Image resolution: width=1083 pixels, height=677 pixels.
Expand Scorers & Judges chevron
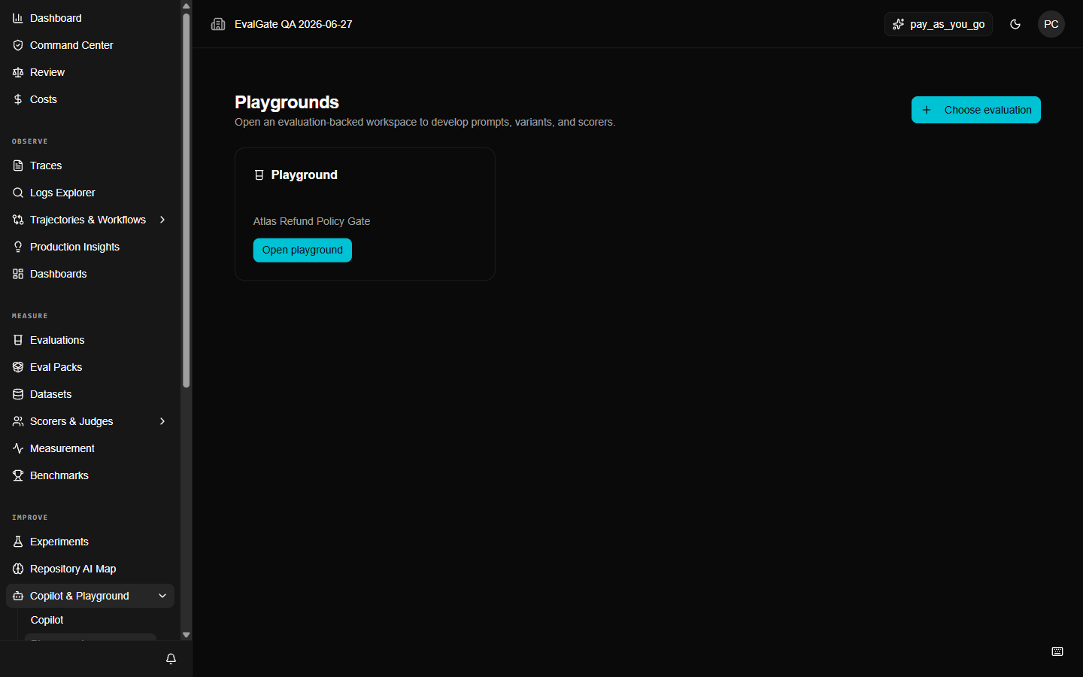pyautogui.click(x=162, y=421)
